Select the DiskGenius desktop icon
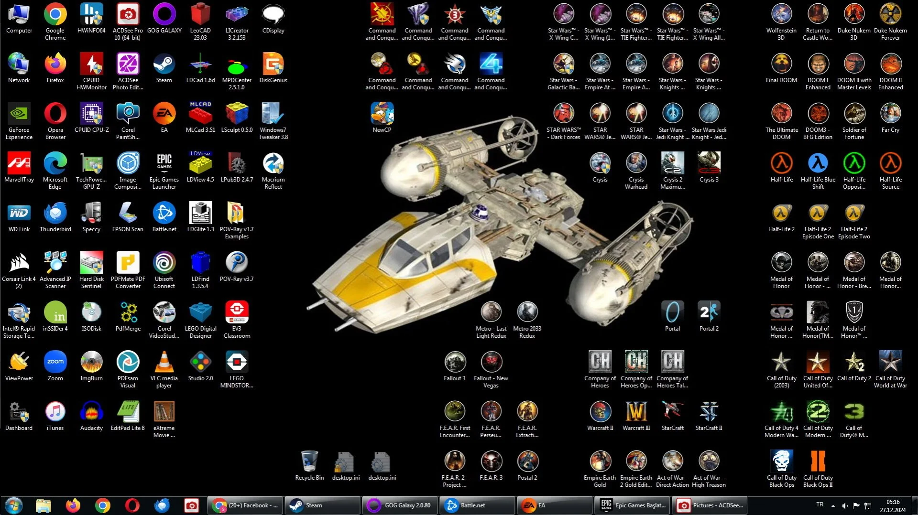 [x=273, y=68]
